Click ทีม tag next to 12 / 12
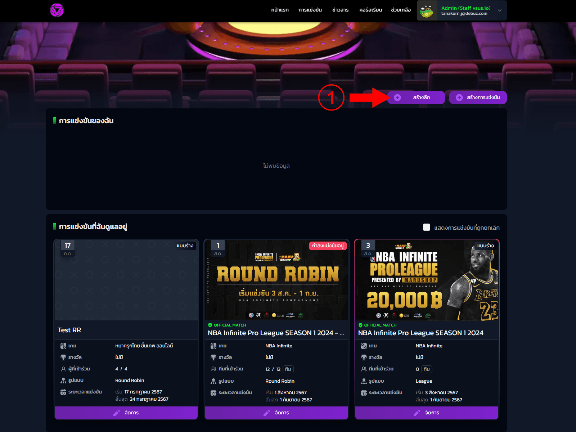Viewport: 576px width, 432px height. [x=288, y=369]
